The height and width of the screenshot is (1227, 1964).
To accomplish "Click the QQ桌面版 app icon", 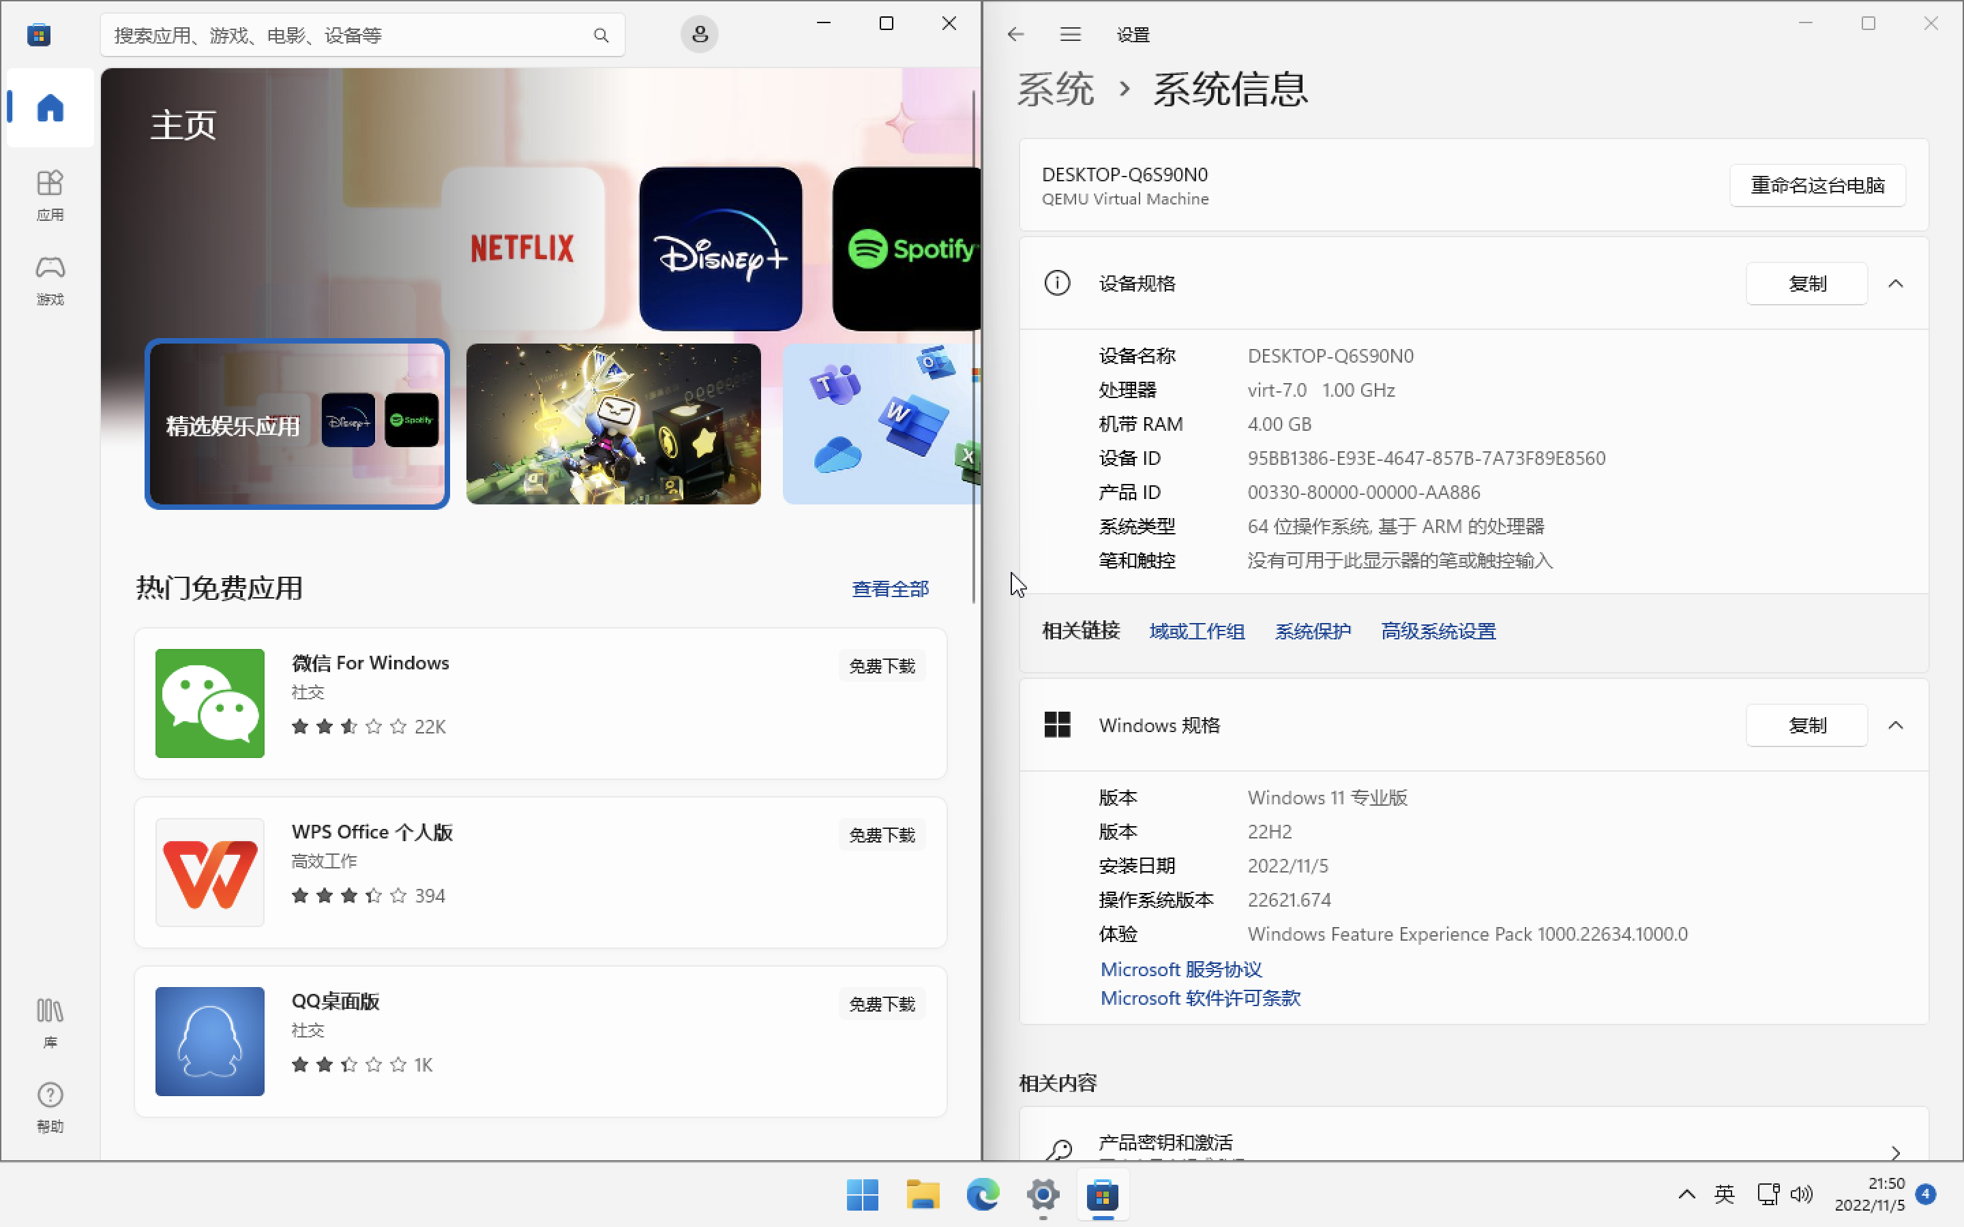I will [x=209, y=1040].
